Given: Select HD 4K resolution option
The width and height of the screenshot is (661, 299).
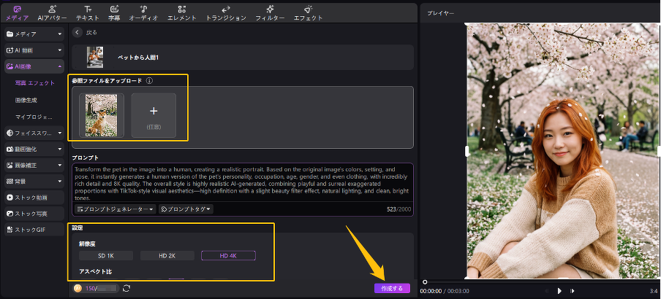Looking at the screenshot, I should pos(228,255).
